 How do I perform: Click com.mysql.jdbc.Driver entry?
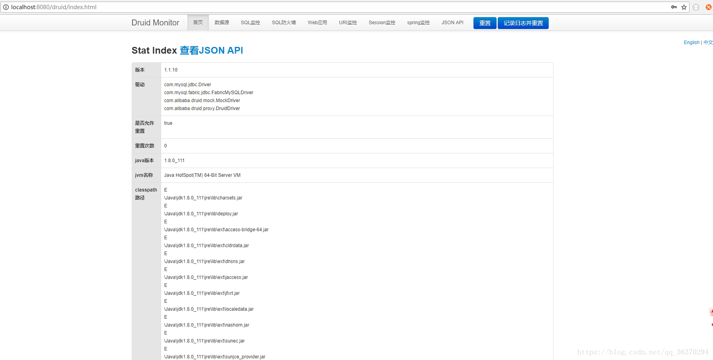tap(187, 85)
